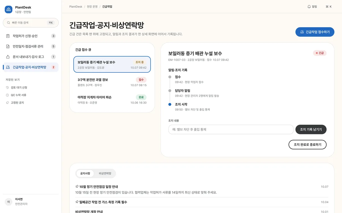Click the siren icon beside 긴급작업·공지·비상연락망 in sidebar
The width and height of the screenshot is (342, 213).
[x=8, y=67]
